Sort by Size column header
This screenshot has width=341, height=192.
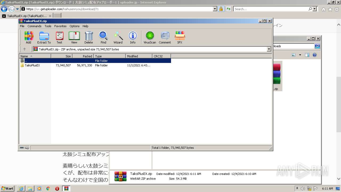point(62,56)
